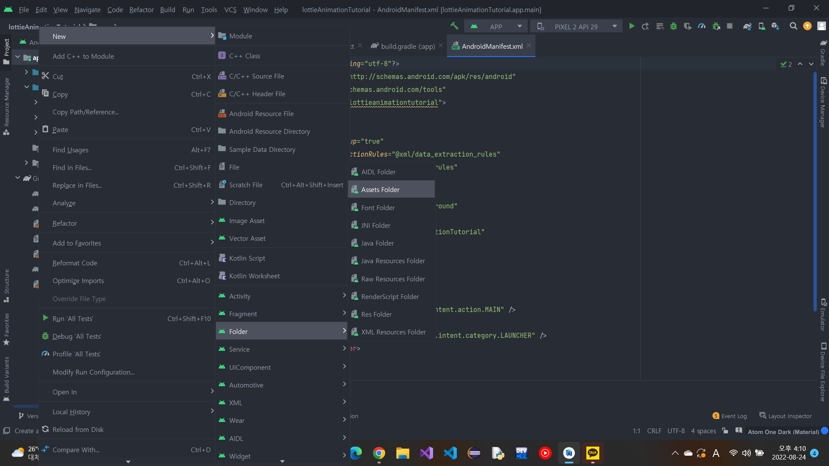
Task: Open the SDK Manager icon
Action: 775,26
